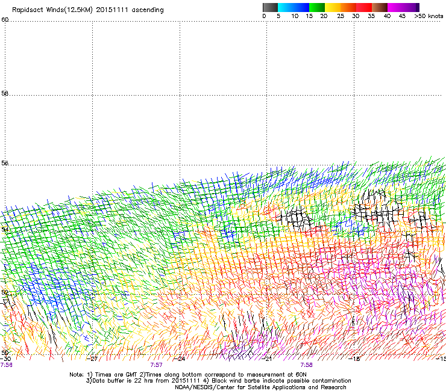Click the '25' legend scale label
The image size is (446, 391).
pyautogui.click(x=341, y=16)
